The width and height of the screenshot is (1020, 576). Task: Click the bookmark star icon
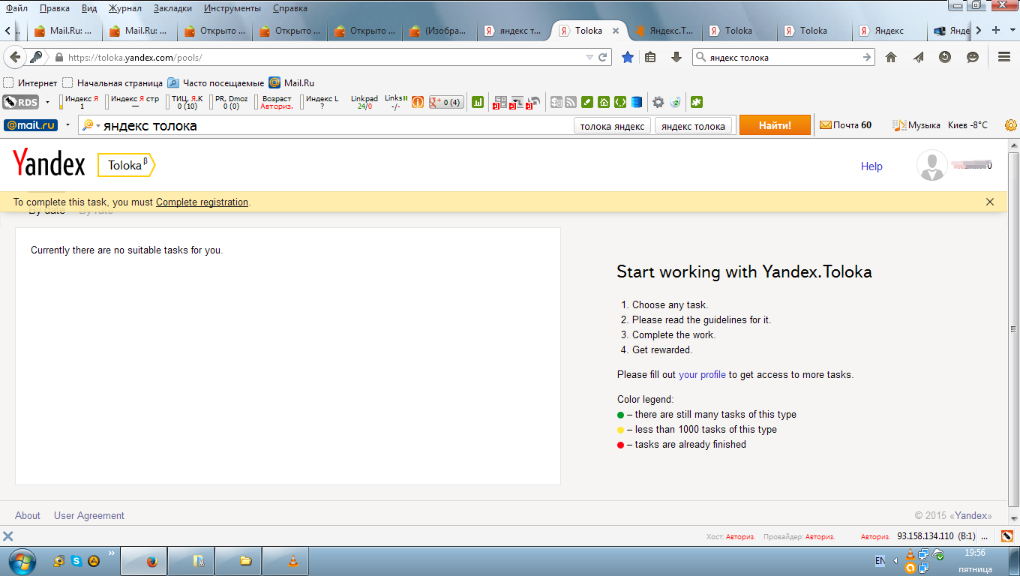pyautogui.click(x=628, y=57)
